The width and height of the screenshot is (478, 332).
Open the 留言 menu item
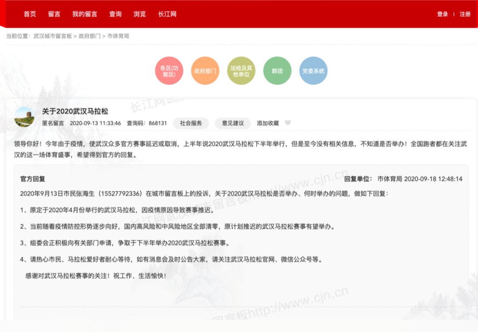pos(54,14)
